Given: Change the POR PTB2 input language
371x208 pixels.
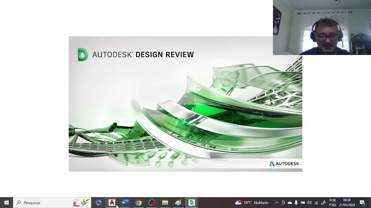Looking at the screenshot, I should (x=332, y=203).
